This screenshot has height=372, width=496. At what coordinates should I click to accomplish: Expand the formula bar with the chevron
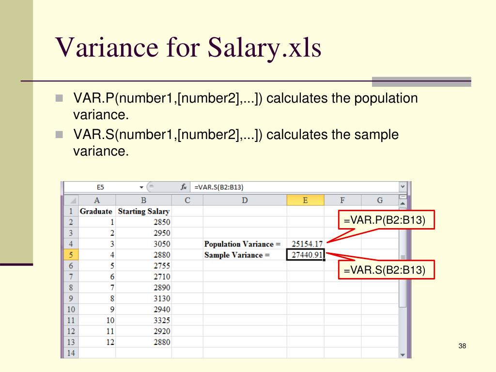click(x=403, y=186)
